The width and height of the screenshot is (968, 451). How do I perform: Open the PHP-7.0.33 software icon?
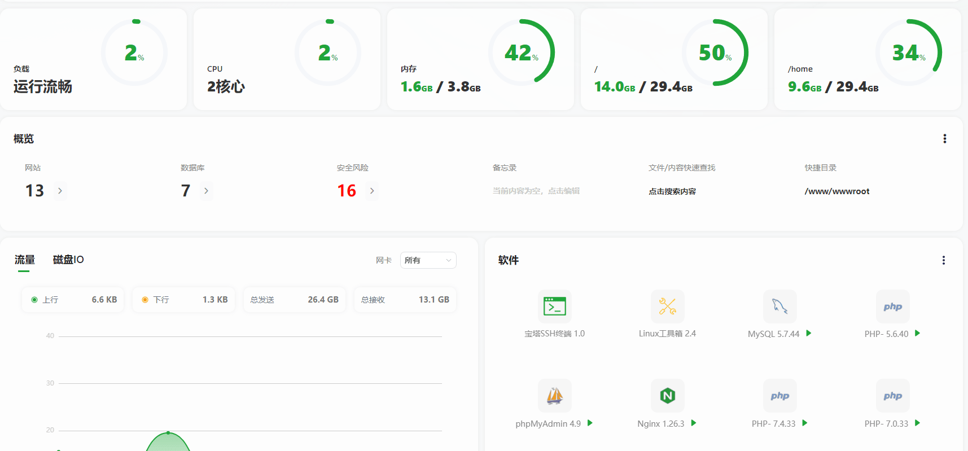(892, 396)
